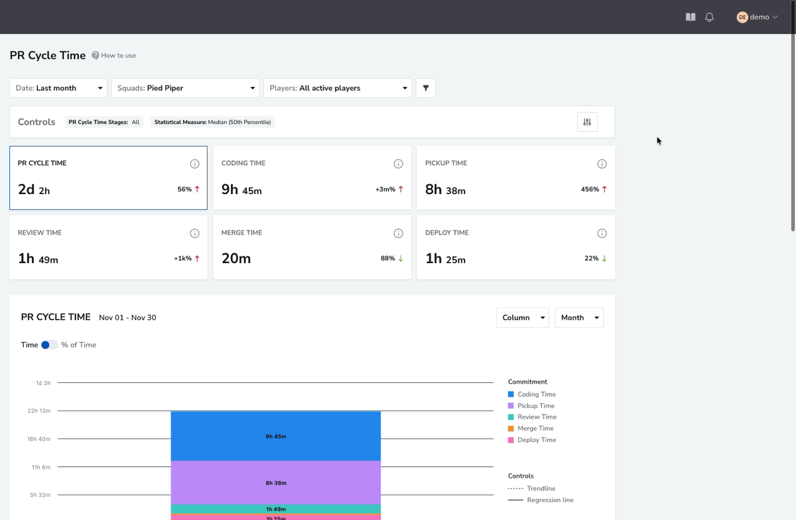Open the Players: All active players dropdown
796x520 pixels.
[338, 88]
